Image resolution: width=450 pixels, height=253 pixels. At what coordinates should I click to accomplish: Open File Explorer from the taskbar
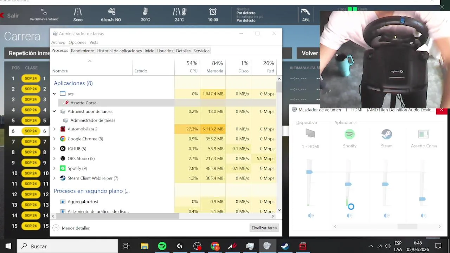point(144,246)
